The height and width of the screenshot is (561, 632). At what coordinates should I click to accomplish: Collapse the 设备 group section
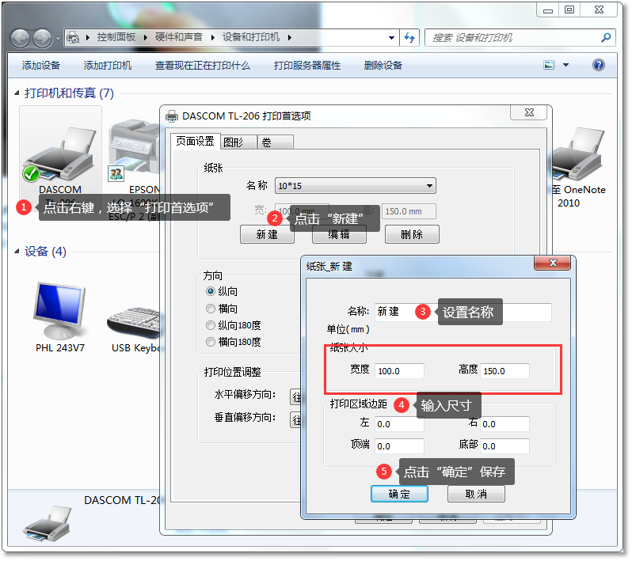pos(17,252)
